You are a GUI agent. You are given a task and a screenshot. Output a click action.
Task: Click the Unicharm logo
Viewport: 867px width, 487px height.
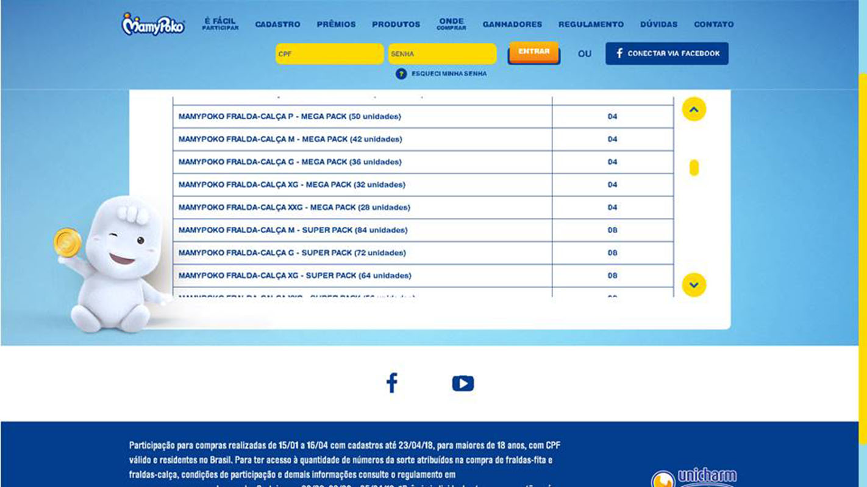(x=694, y=478)
